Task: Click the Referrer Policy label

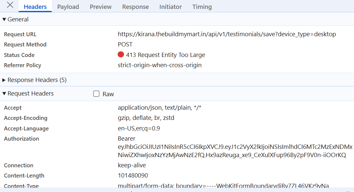Action: pos(22,66)
